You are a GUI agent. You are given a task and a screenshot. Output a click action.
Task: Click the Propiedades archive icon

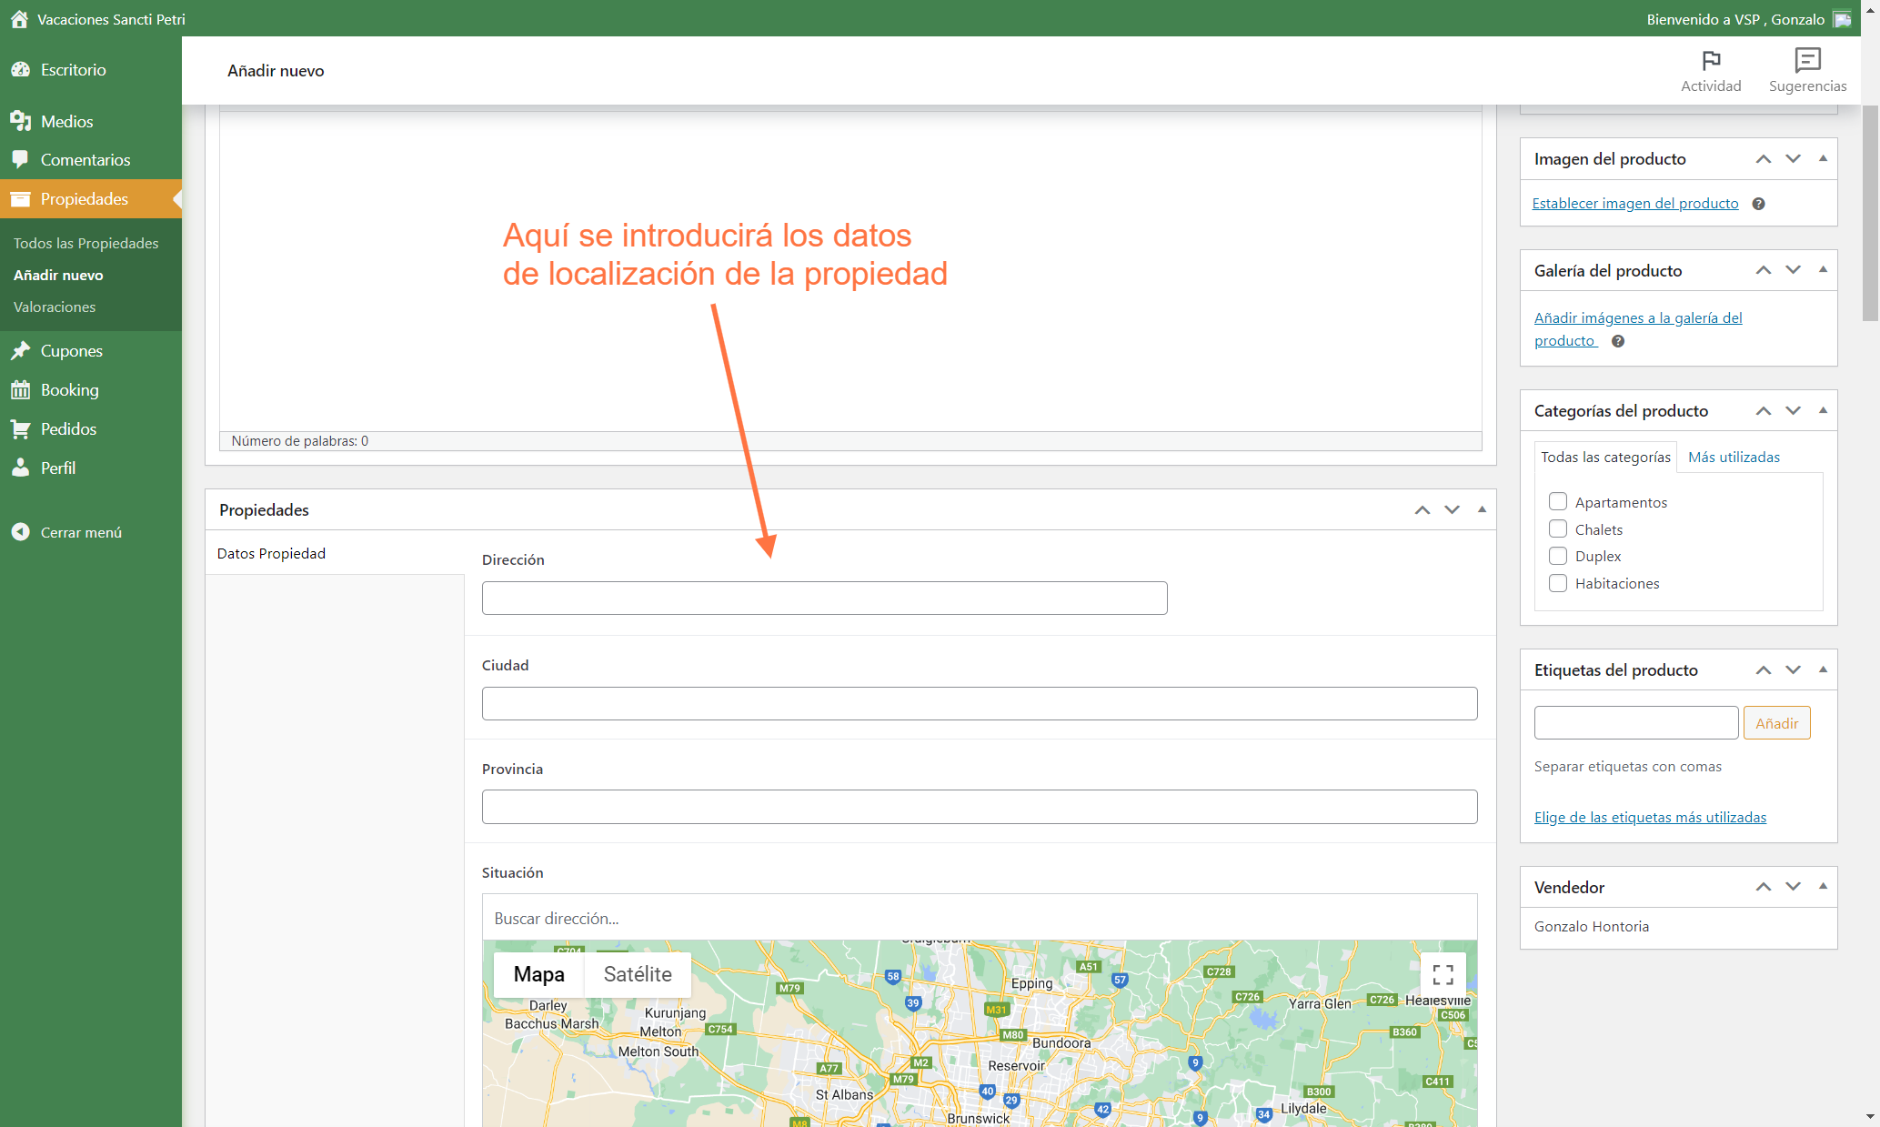[20, 198]
